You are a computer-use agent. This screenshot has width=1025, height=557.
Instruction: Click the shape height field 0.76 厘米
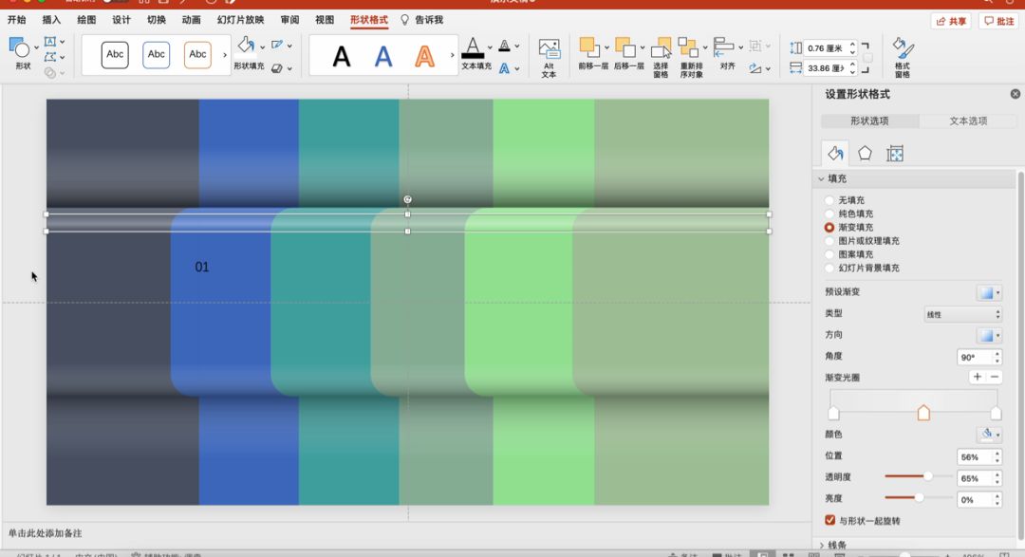825,48
